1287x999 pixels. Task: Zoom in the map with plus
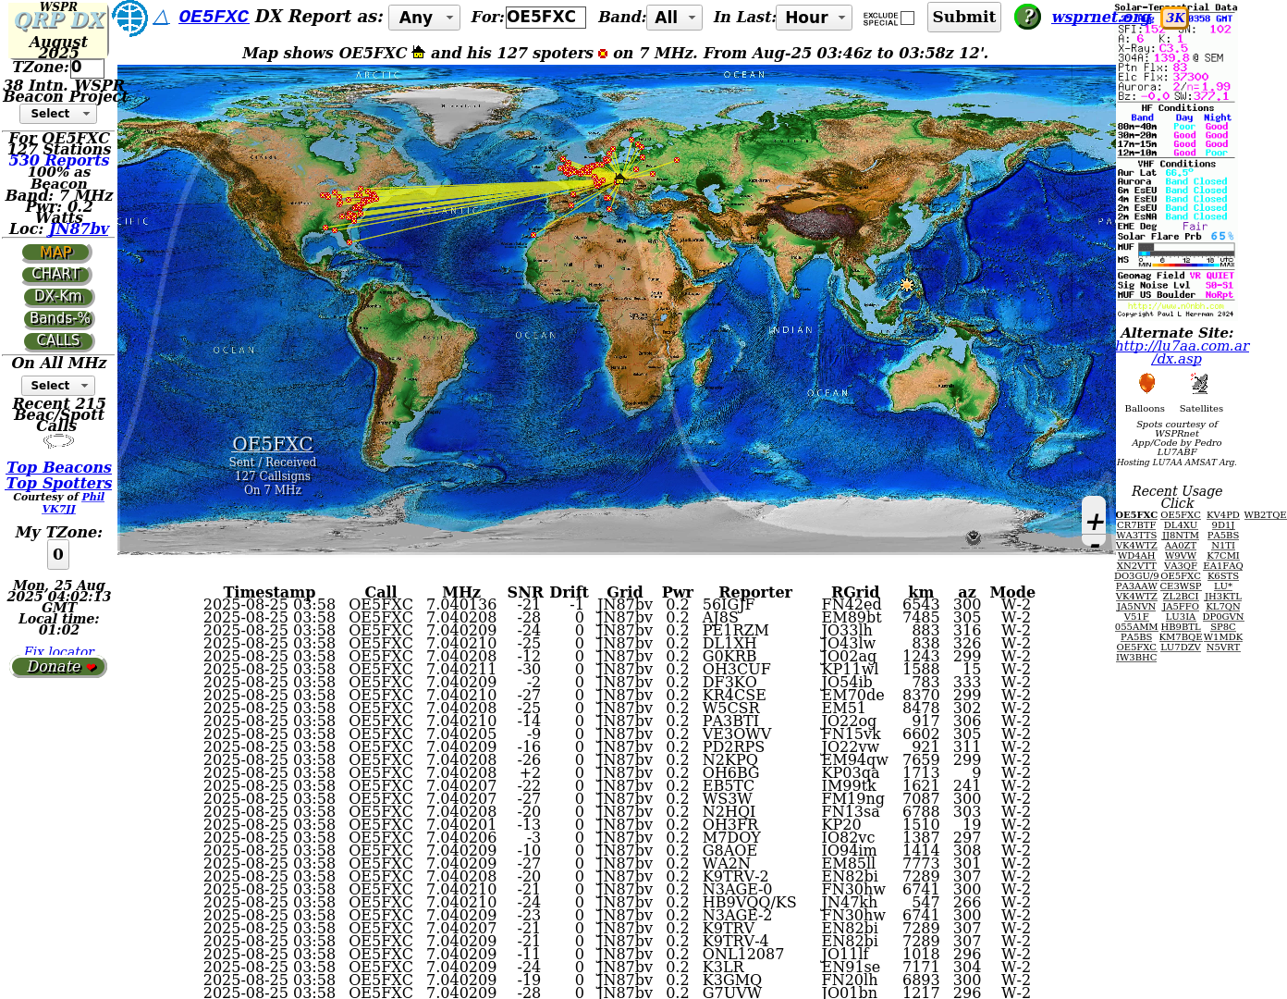pyautogui.click(x=1095, y=522)
